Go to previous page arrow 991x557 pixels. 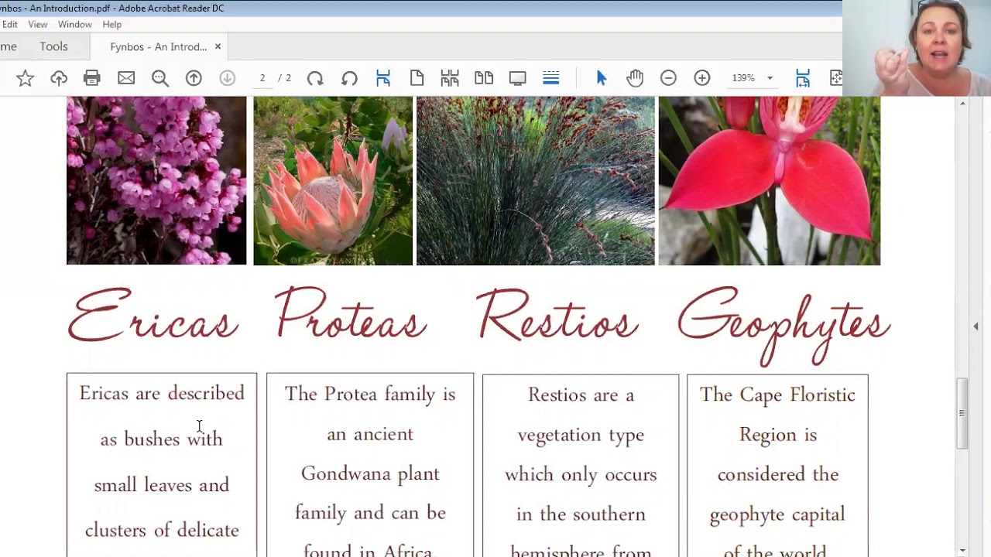(x=194, y=78)
